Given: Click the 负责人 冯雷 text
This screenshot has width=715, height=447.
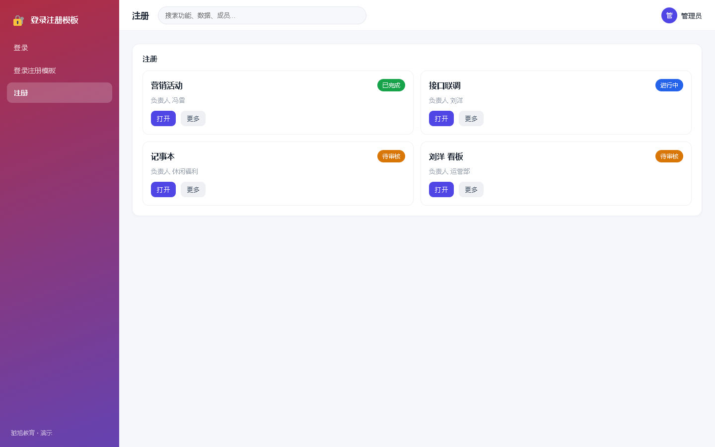Looking at the screenshot, I should (x=168, y=100).
